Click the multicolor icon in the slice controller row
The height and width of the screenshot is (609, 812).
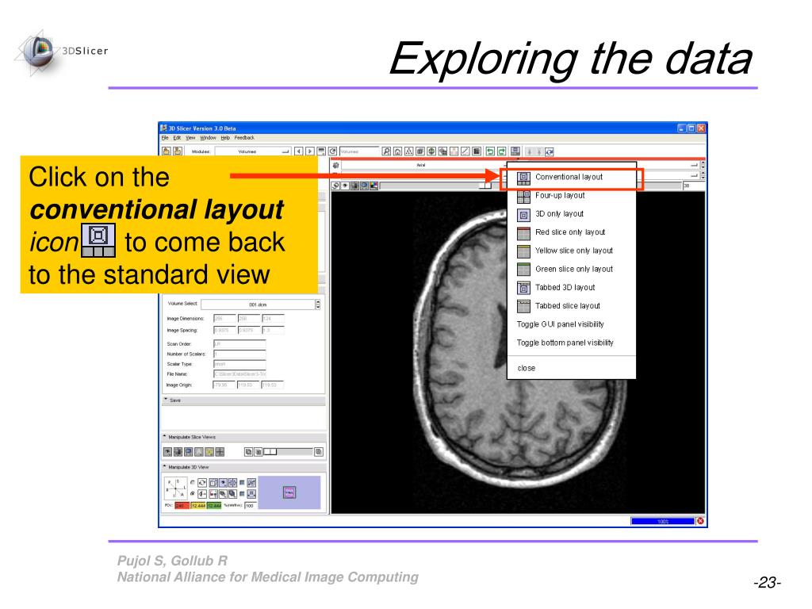point(374,186)
